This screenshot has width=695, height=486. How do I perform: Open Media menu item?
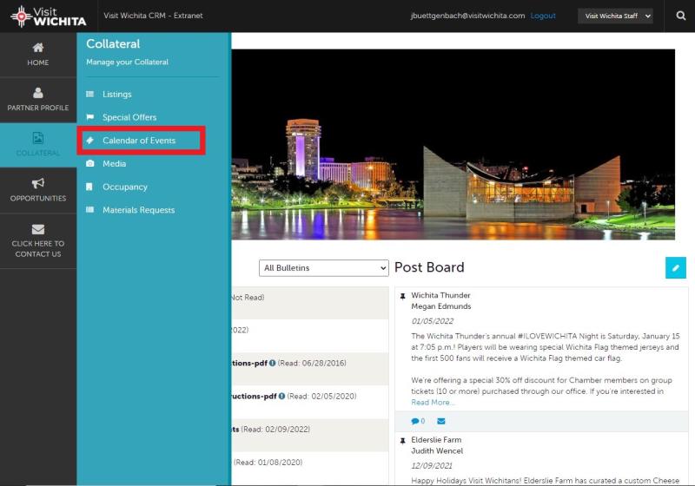pyautogui.click(x=115, y=163)
